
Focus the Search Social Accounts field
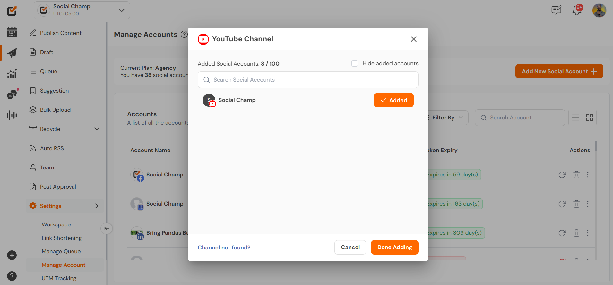pyautogui.click(x=308, y=80)
